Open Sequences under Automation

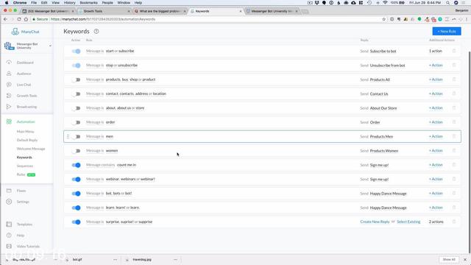(24, 166)
